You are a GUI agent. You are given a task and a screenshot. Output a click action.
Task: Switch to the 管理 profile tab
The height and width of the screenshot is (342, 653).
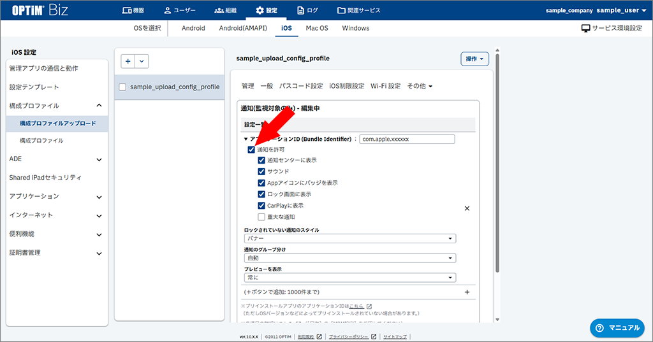coord(248,86)
